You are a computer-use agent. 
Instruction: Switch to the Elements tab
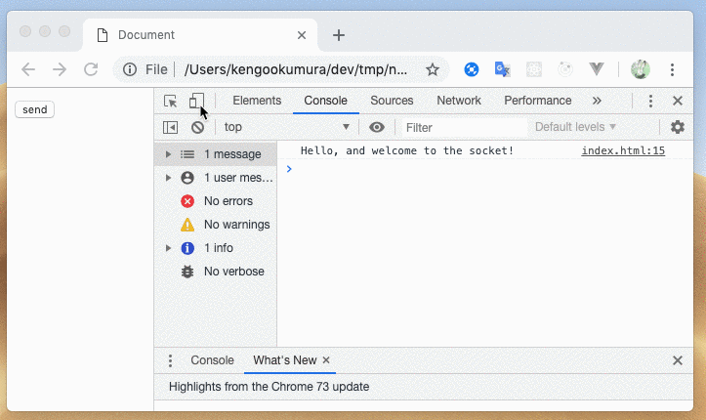(x=257, y=101)
